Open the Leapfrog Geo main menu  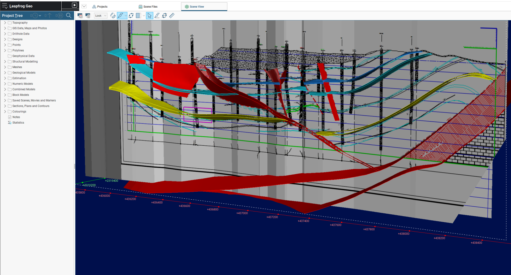(x=5, y=6)
